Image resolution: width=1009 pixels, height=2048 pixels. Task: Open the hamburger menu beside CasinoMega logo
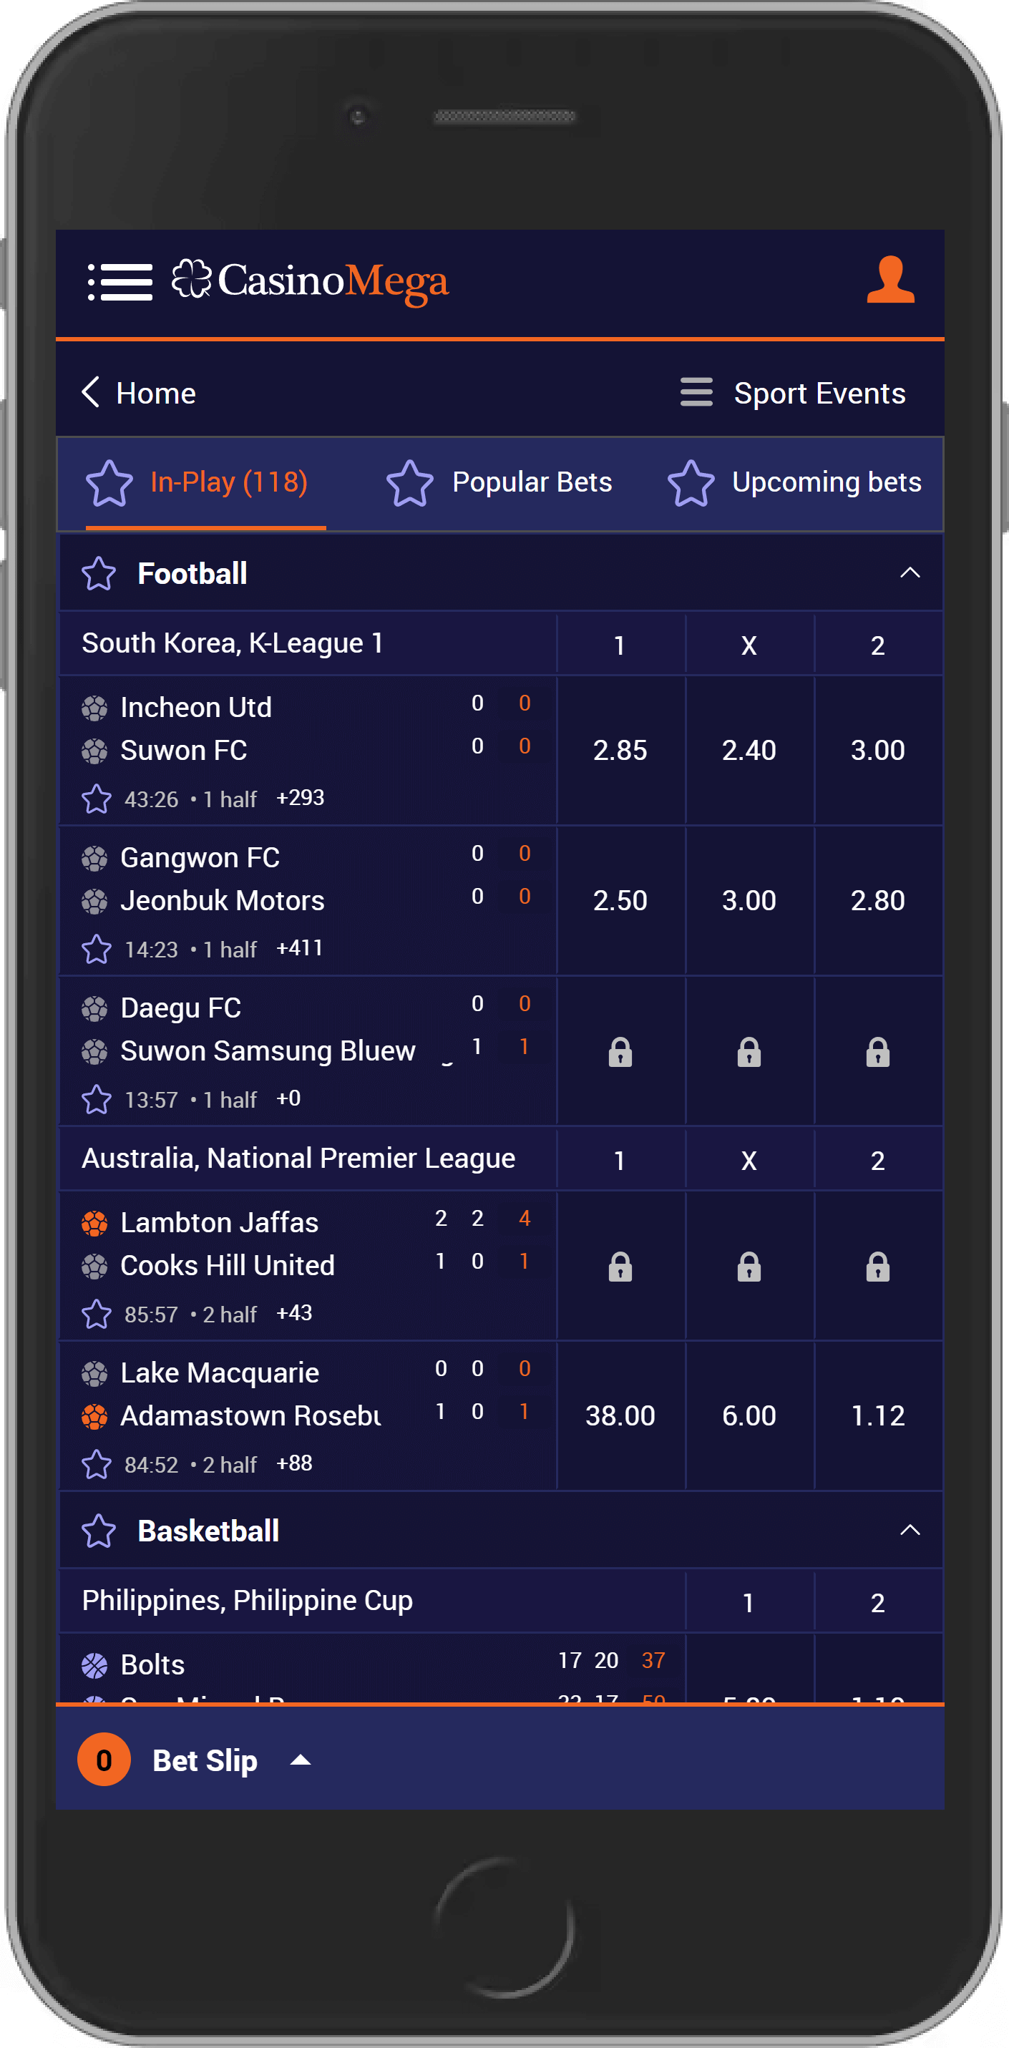click(x=120, y=282)
